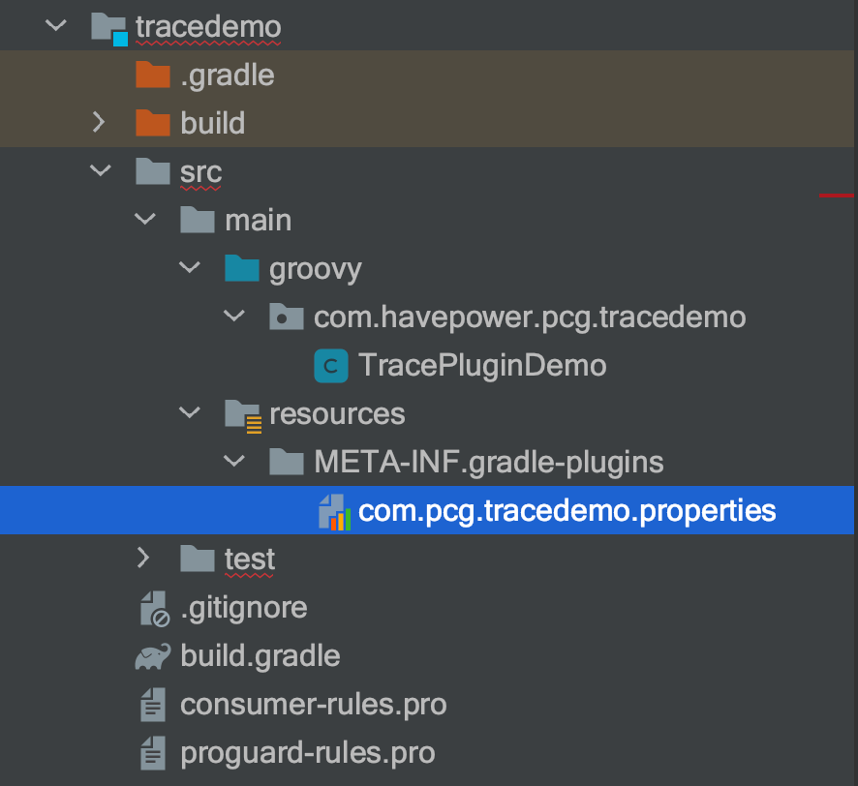Collapse the src folder
Image resolution: width=858 pixels, height=786 pixels.
coord(99,171)
